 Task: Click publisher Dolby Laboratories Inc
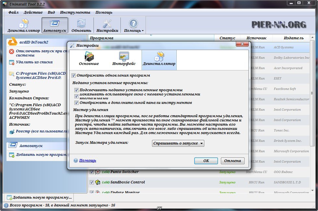[x=292, y=58]
